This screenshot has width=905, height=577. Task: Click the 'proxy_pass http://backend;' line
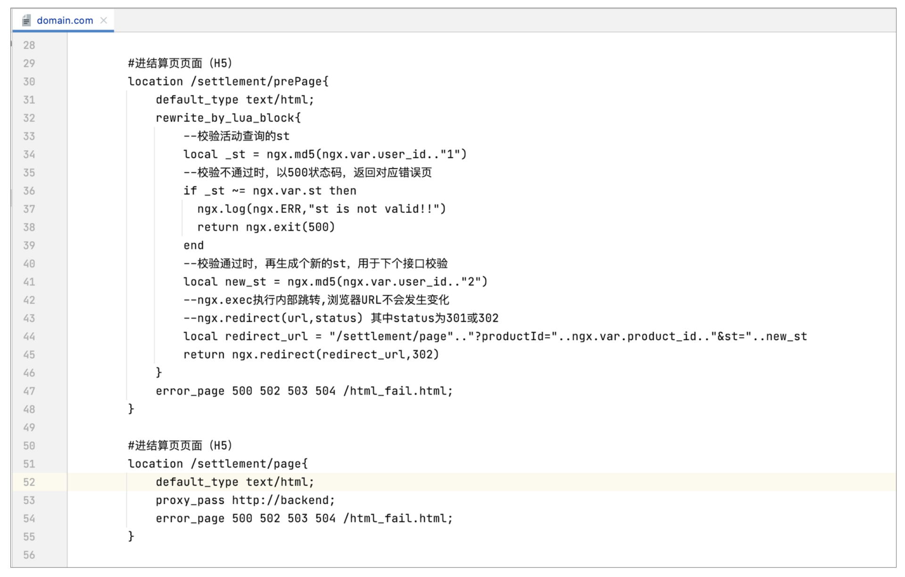tap(245, 500)
